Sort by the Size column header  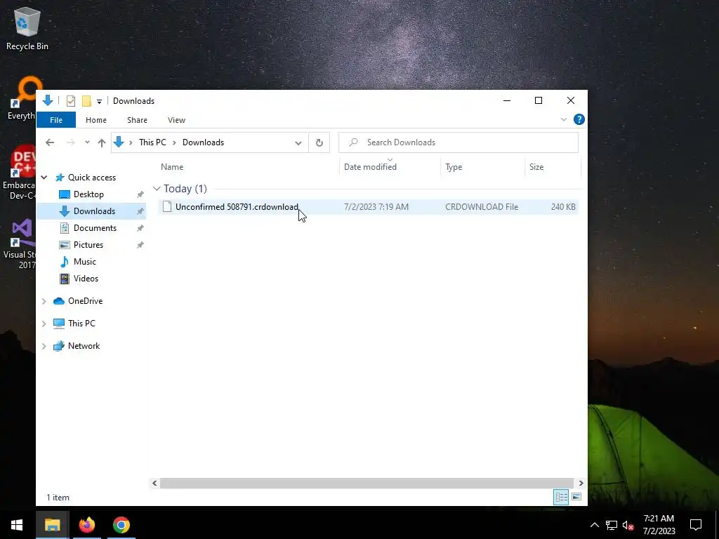pyautogui.click(x=553, y=167)
